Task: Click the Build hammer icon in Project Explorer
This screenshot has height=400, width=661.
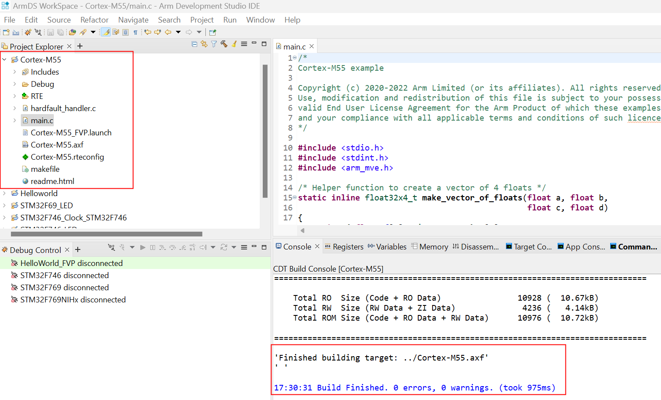Action: pos(224,44)
